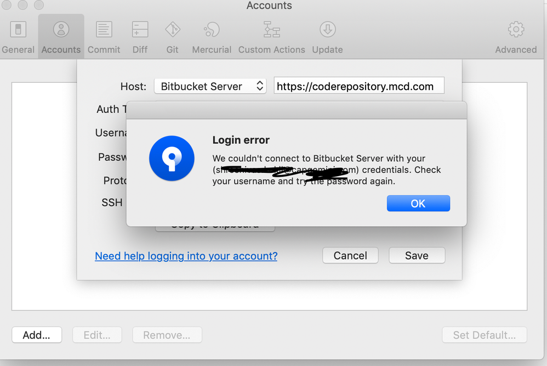Click Save in the account sheet

pos(417,255)
